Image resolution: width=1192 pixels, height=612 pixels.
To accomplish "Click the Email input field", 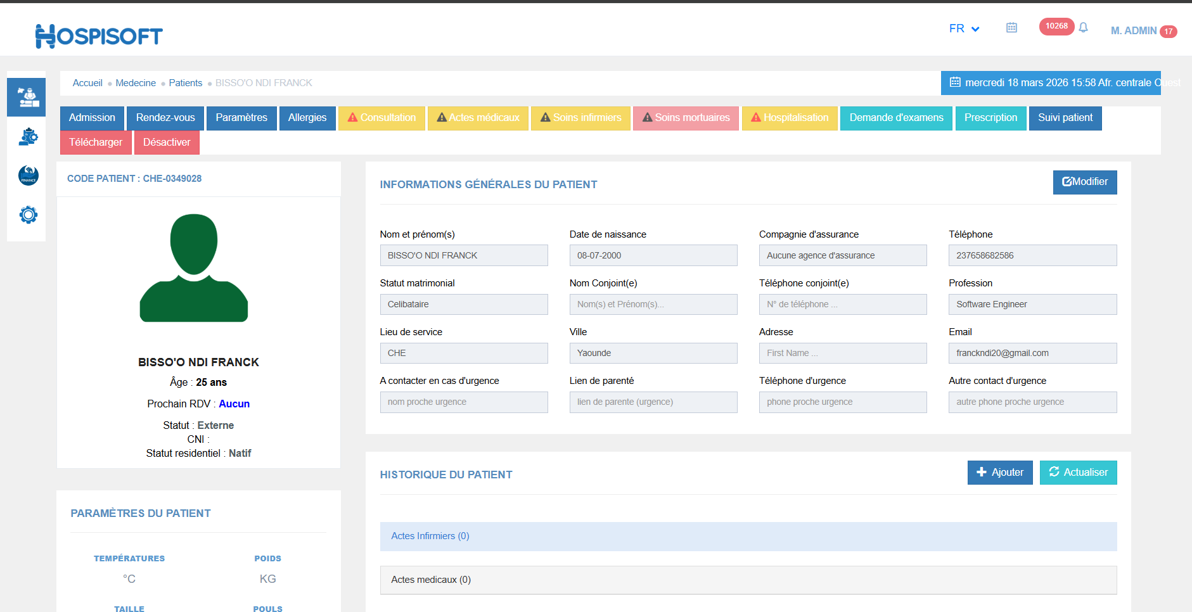I will pos(1032,353).
